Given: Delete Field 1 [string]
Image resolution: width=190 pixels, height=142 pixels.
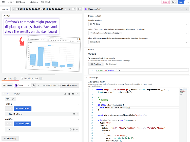Looking at the screenshot, I should point(74,114).
